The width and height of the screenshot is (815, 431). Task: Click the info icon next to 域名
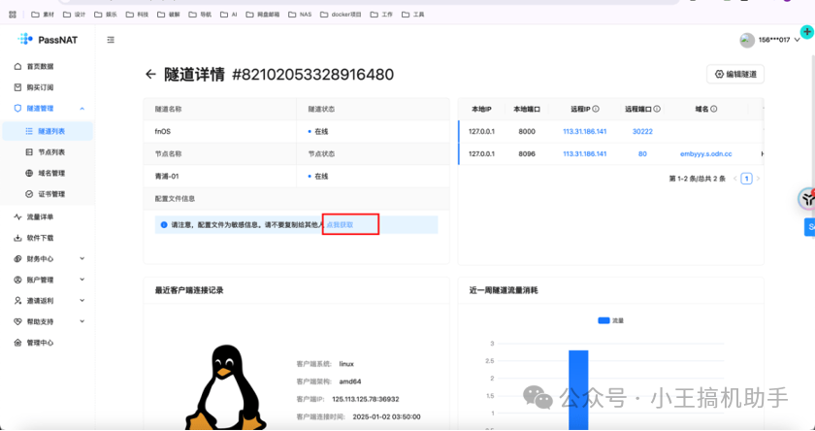coord(715,110)
